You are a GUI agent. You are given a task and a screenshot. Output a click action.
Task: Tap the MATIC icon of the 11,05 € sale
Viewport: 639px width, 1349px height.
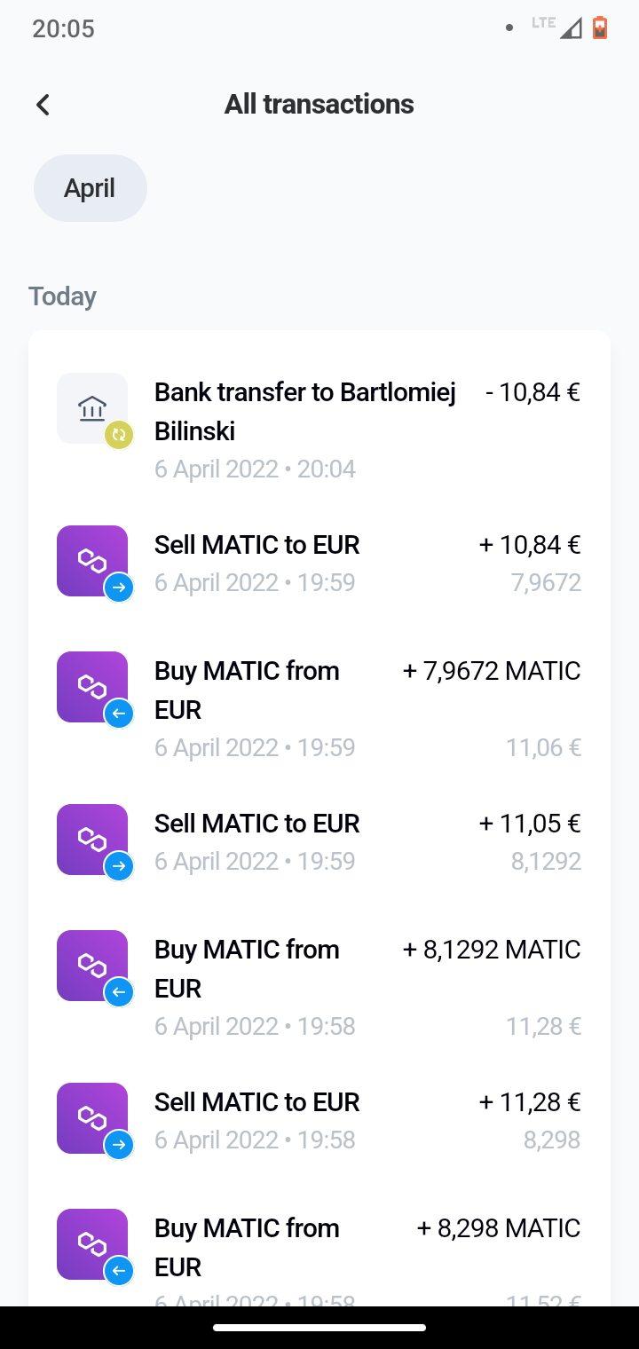92,840
